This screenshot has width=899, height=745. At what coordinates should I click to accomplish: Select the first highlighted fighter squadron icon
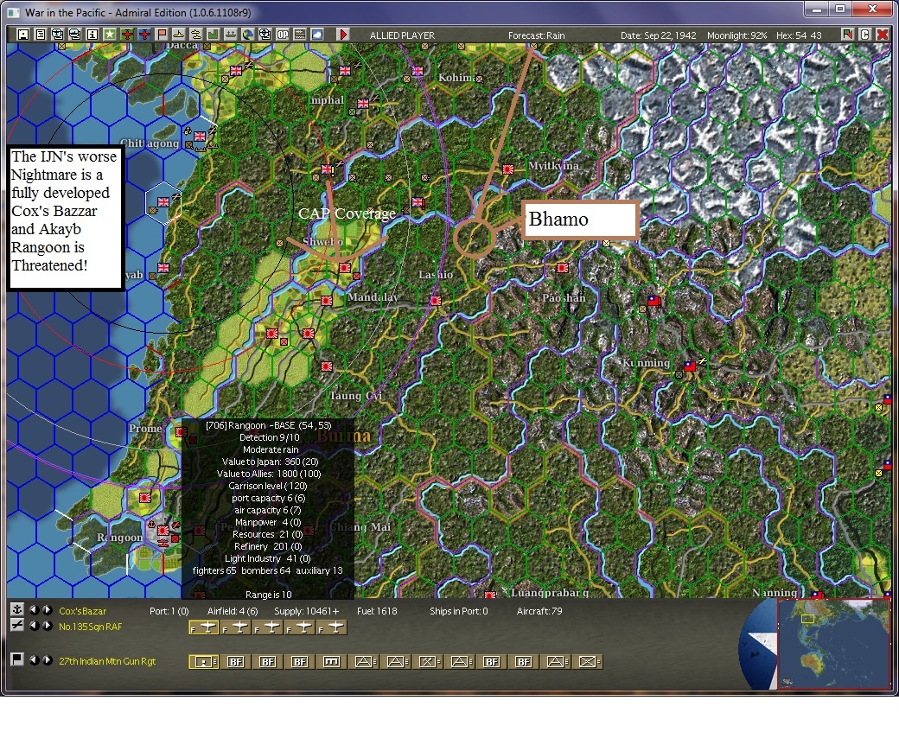(203, 628)
